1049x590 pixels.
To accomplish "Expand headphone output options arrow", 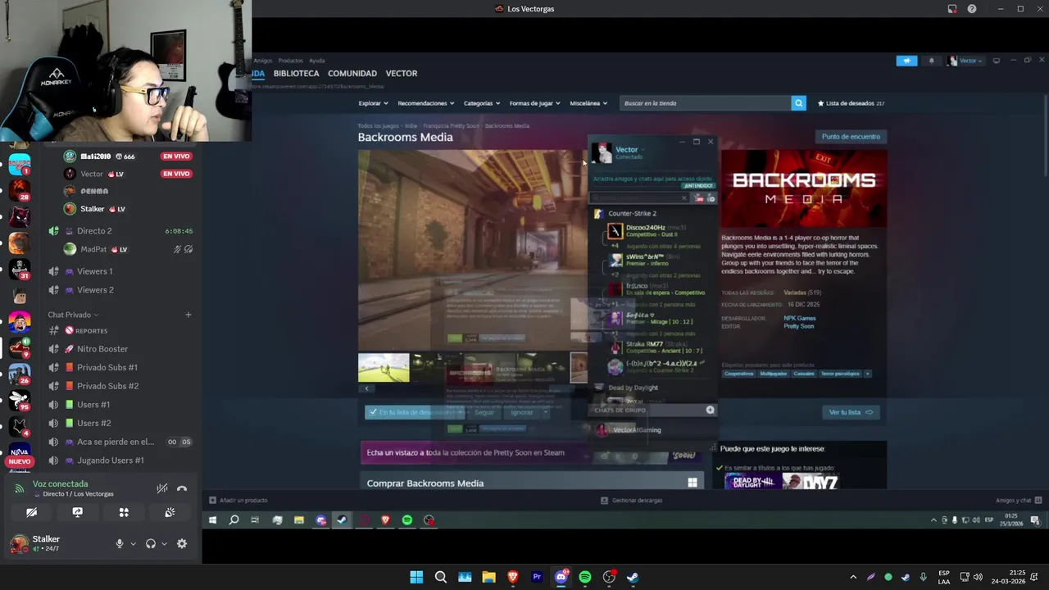I will coord(164,543).
